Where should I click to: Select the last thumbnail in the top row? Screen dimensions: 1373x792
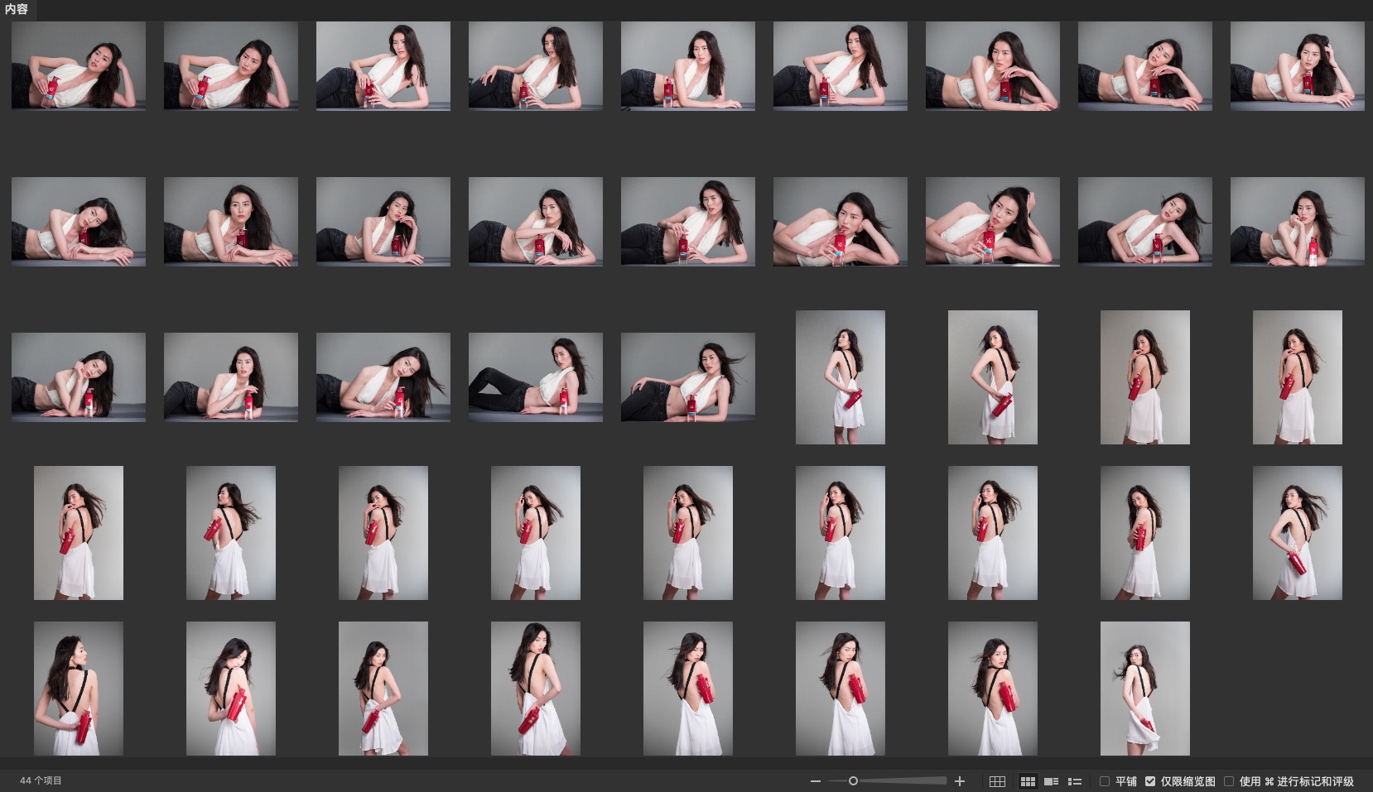[x=1297, y=66]
